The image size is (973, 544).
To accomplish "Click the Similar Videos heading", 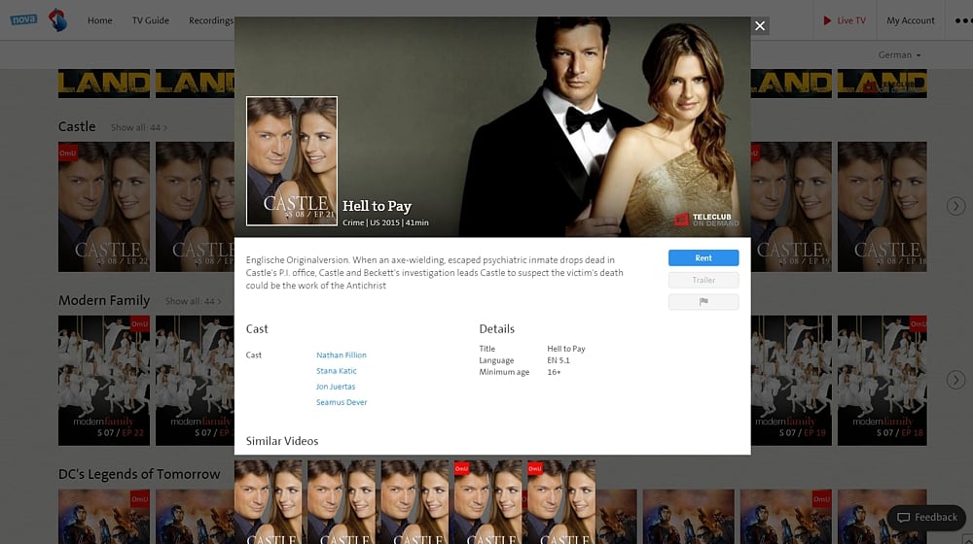I will pos(282,441).
